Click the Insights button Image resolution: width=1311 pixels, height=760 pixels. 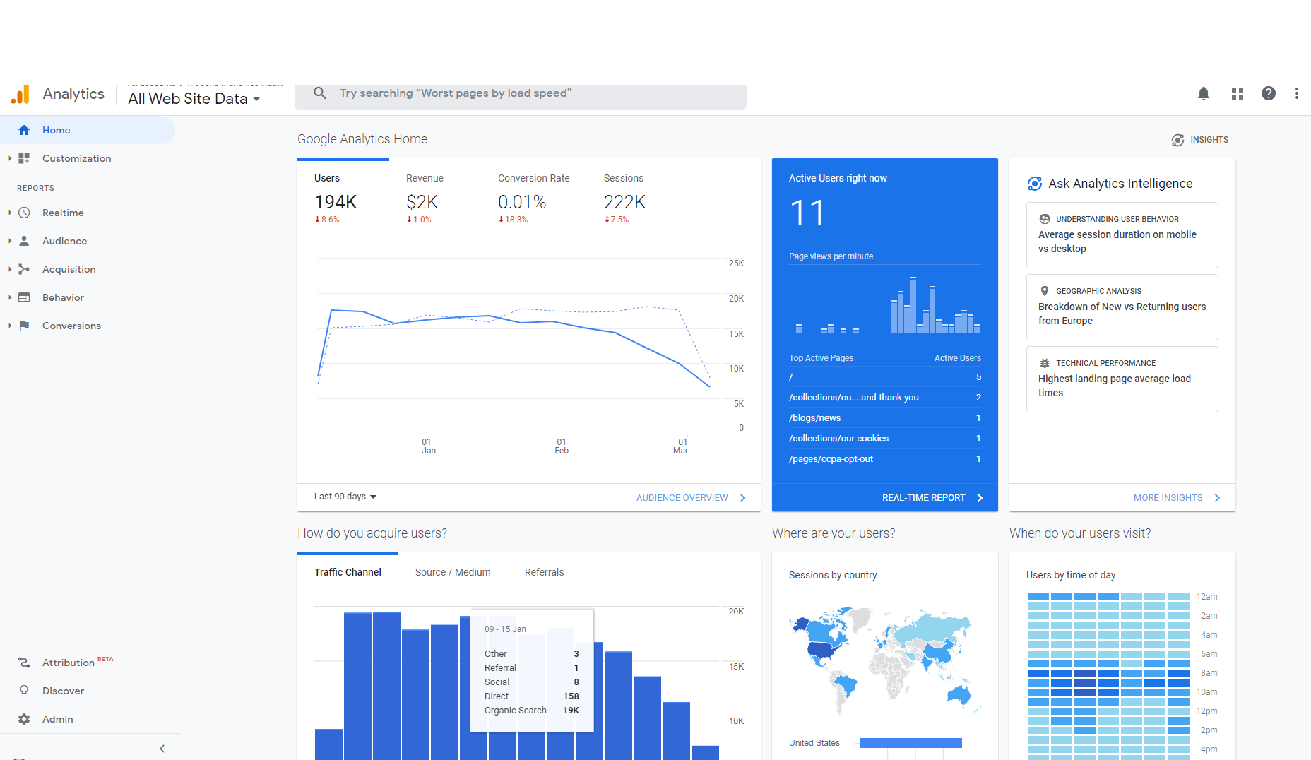[x=1199, y=140]
